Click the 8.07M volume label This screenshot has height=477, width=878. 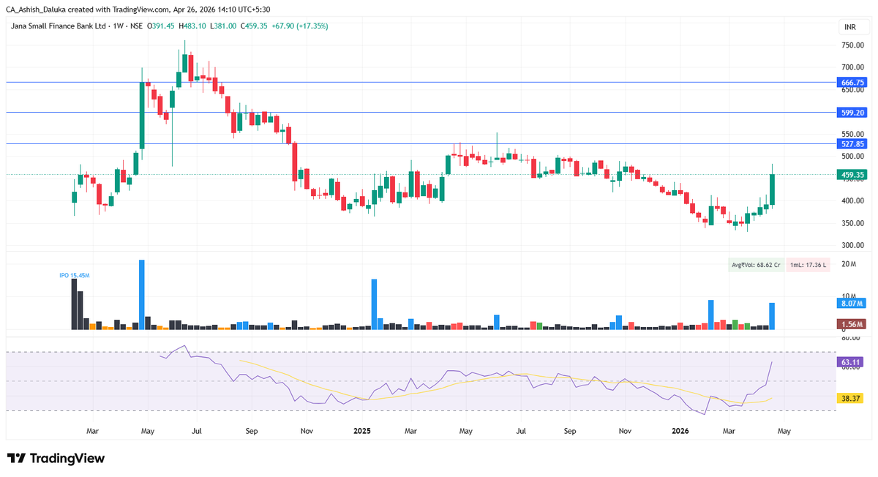pyautogui.click(x=852, y=303)
